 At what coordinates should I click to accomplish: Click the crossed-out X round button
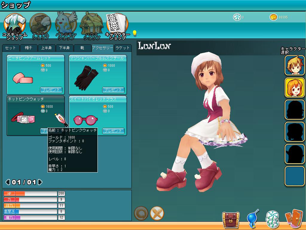coord(157,213)
